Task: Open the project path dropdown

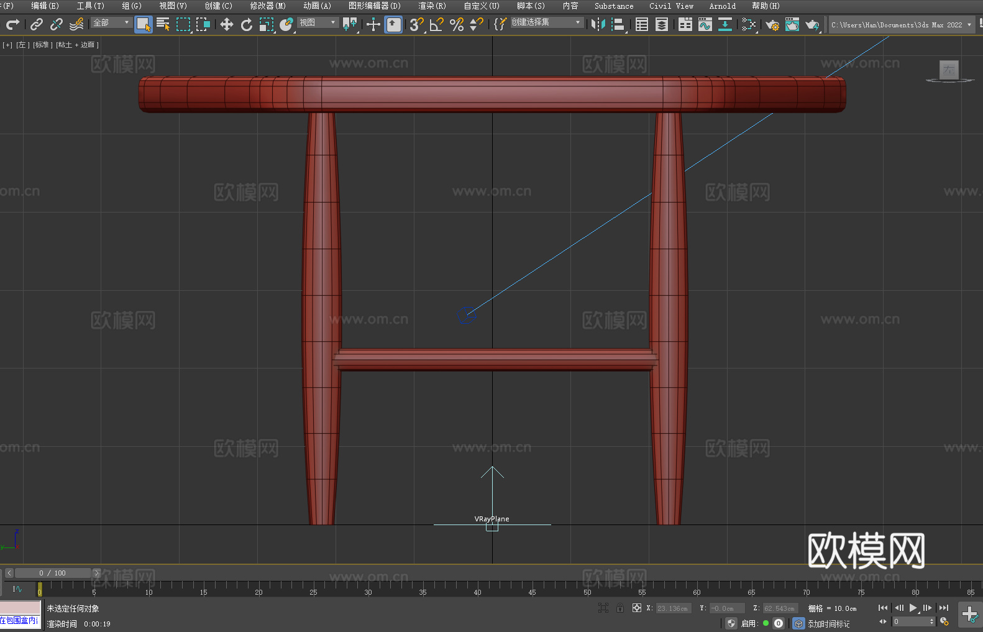Action: (x=902, y=25)
